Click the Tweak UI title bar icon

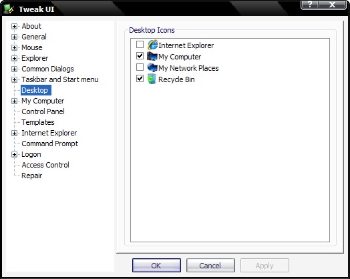9,9
